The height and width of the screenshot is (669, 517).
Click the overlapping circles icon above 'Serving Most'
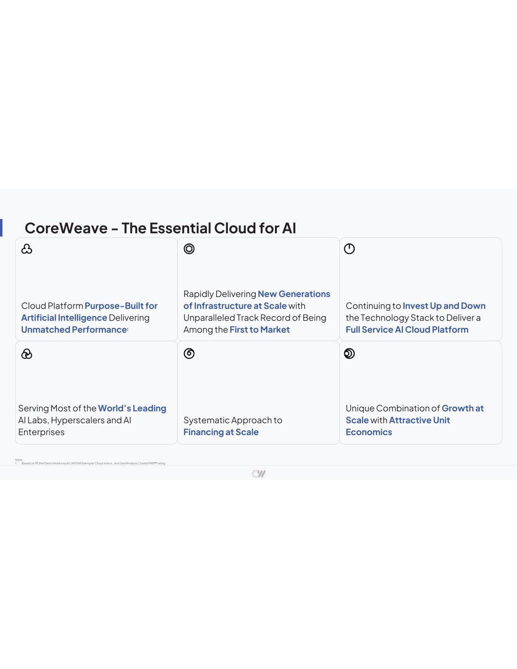tap(27, 354)
